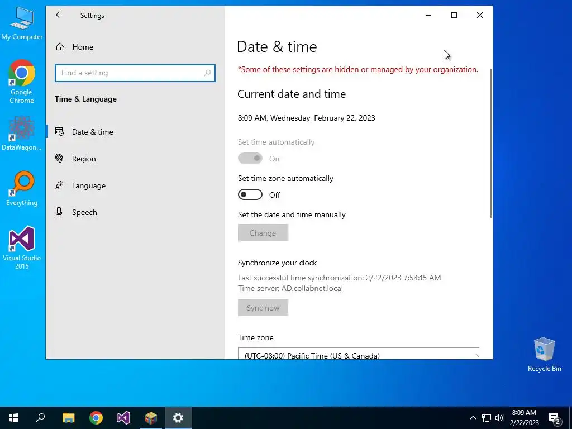Screen dimensions: 572x429
Task: Open the Region settings page
Action: [135, 159]
